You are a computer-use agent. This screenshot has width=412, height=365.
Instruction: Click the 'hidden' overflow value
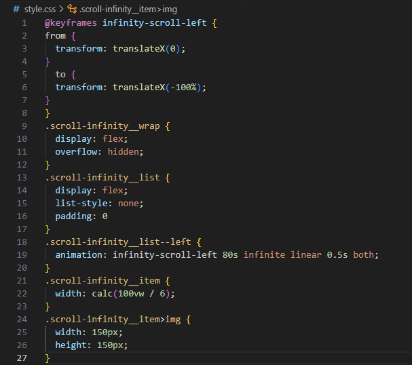click(x=124, y=151)
